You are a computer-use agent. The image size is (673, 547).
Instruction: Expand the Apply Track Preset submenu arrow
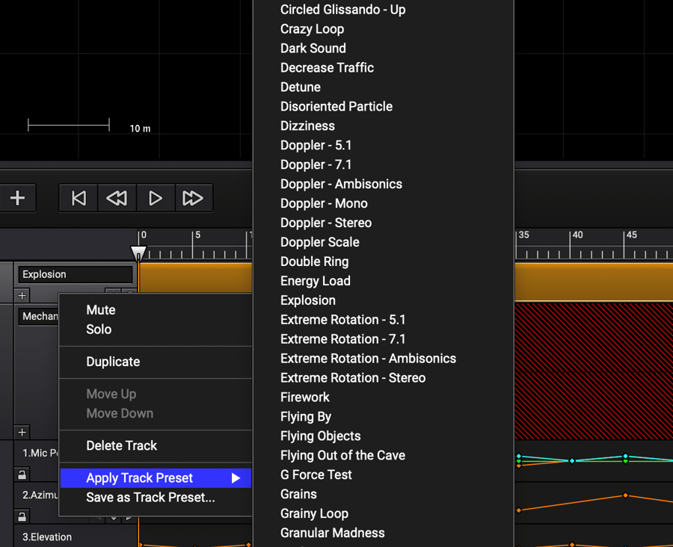(237, 478)
